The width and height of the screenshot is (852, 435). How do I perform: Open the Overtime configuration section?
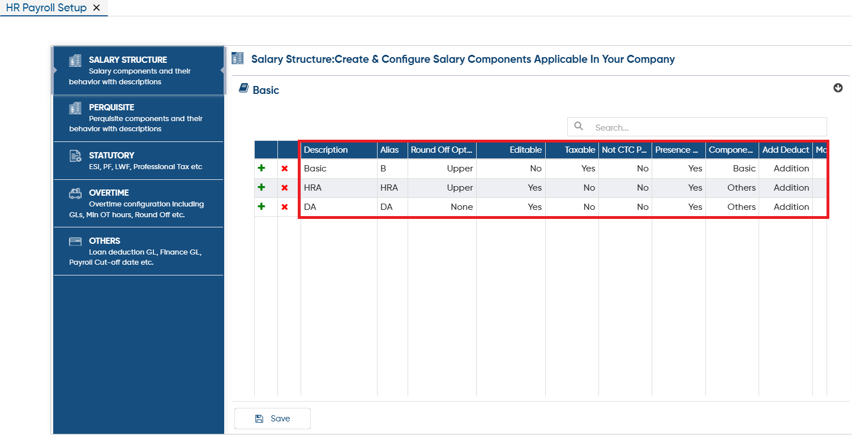[x=138, y=204]
